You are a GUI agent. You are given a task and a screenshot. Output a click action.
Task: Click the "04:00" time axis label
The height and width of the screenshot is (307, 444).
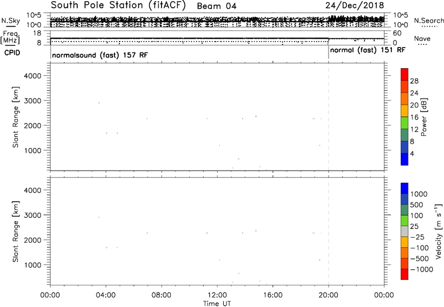point(105,295)
